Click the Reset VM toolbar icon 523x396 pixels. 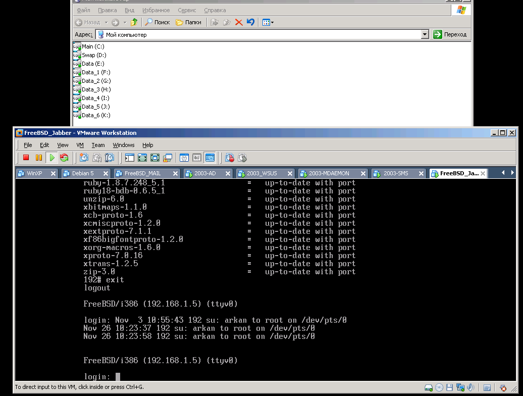point(64,158)
